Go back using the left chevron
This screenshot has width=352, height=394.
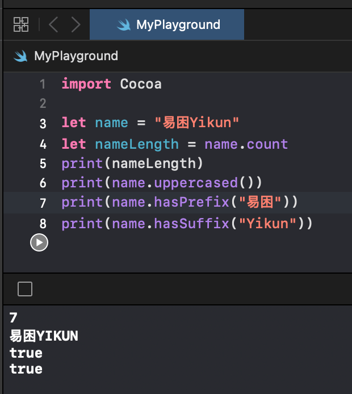click(x=53, y=24)
